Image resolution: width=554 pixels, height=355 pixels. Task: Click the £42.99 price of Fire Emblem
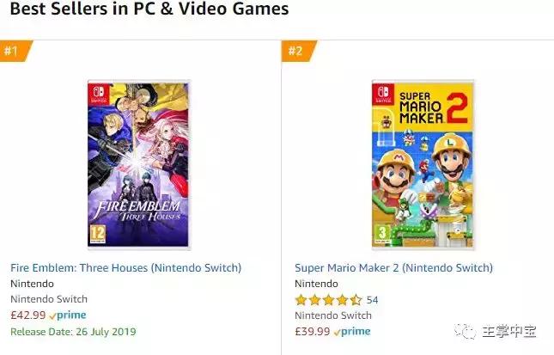(27, 315)
